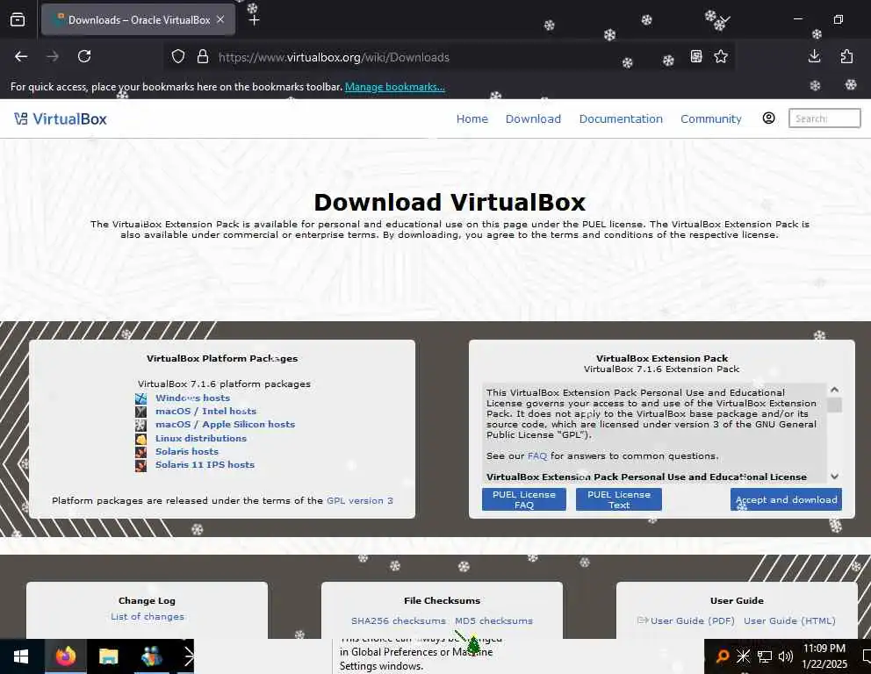This screenshot has width=871, height=674.
Task: Open the network status tray icon
Action: (765, 656)
